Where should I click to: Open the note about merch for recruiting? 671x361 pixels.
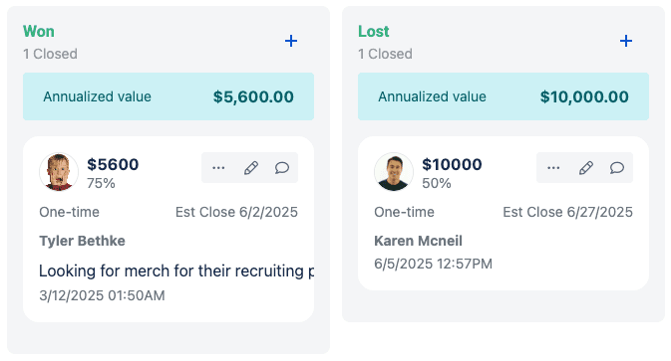coord(176,271)
